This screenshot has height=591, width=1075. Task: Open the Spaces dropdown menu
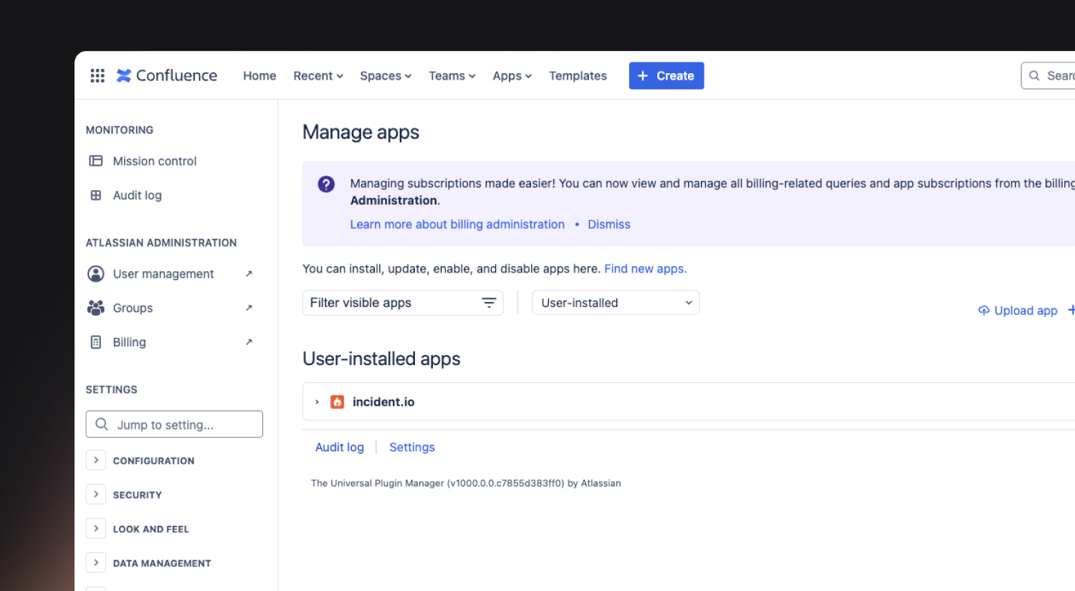[386, 75]
